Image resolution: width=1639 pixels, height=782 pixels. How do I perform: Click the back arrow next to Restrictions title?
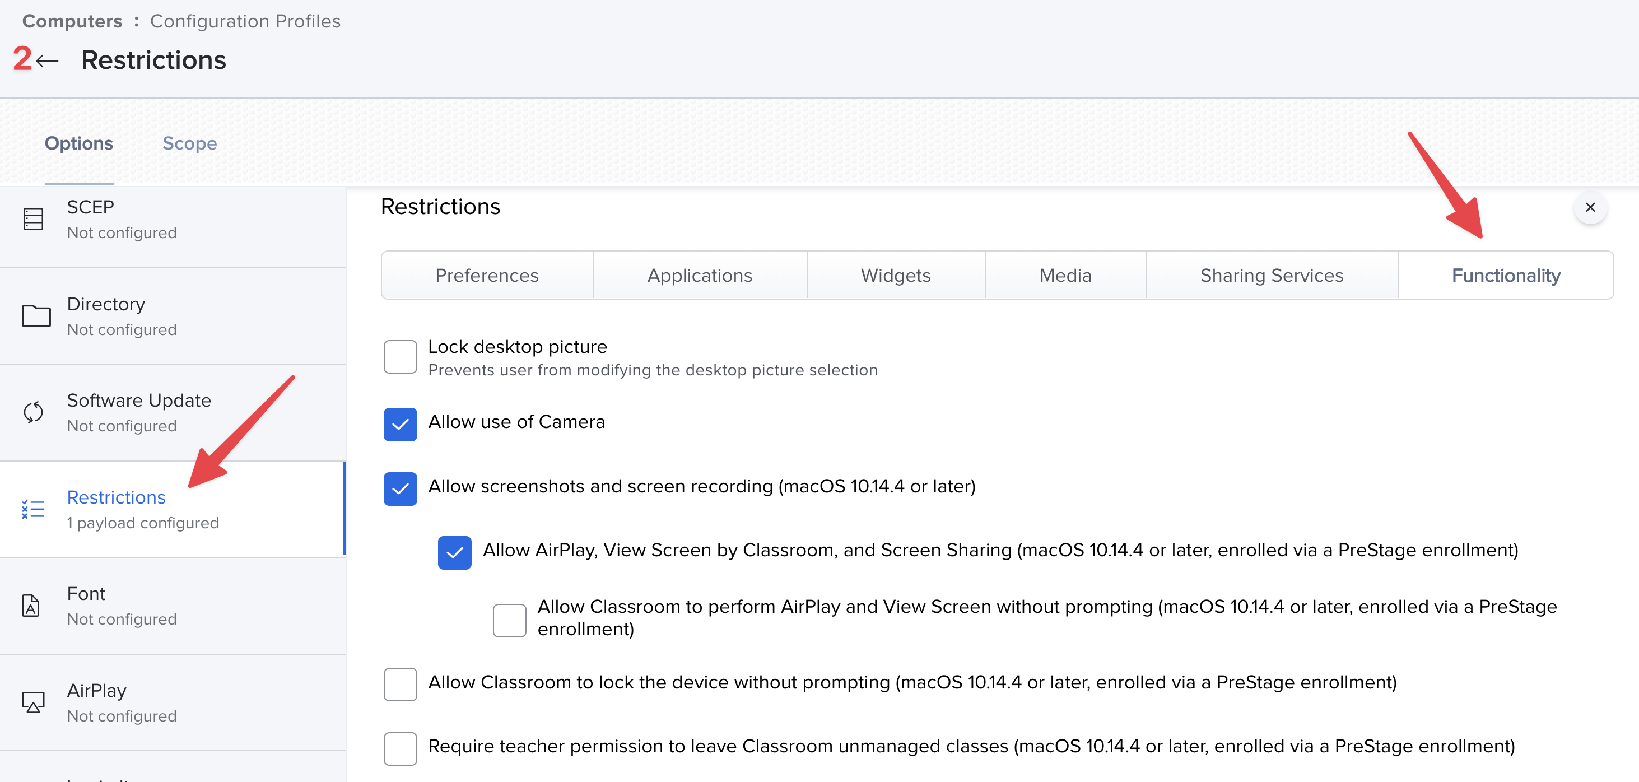[x=47, y=61]
